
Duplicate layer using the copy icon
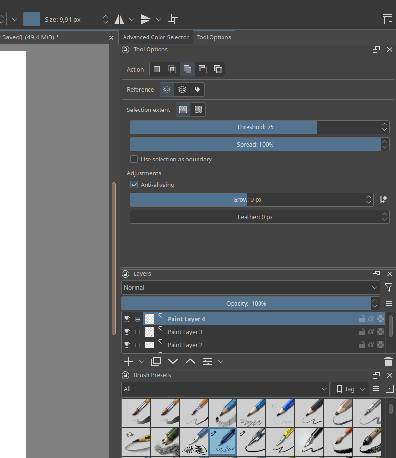pyautogui.click(x=156, y=361)
